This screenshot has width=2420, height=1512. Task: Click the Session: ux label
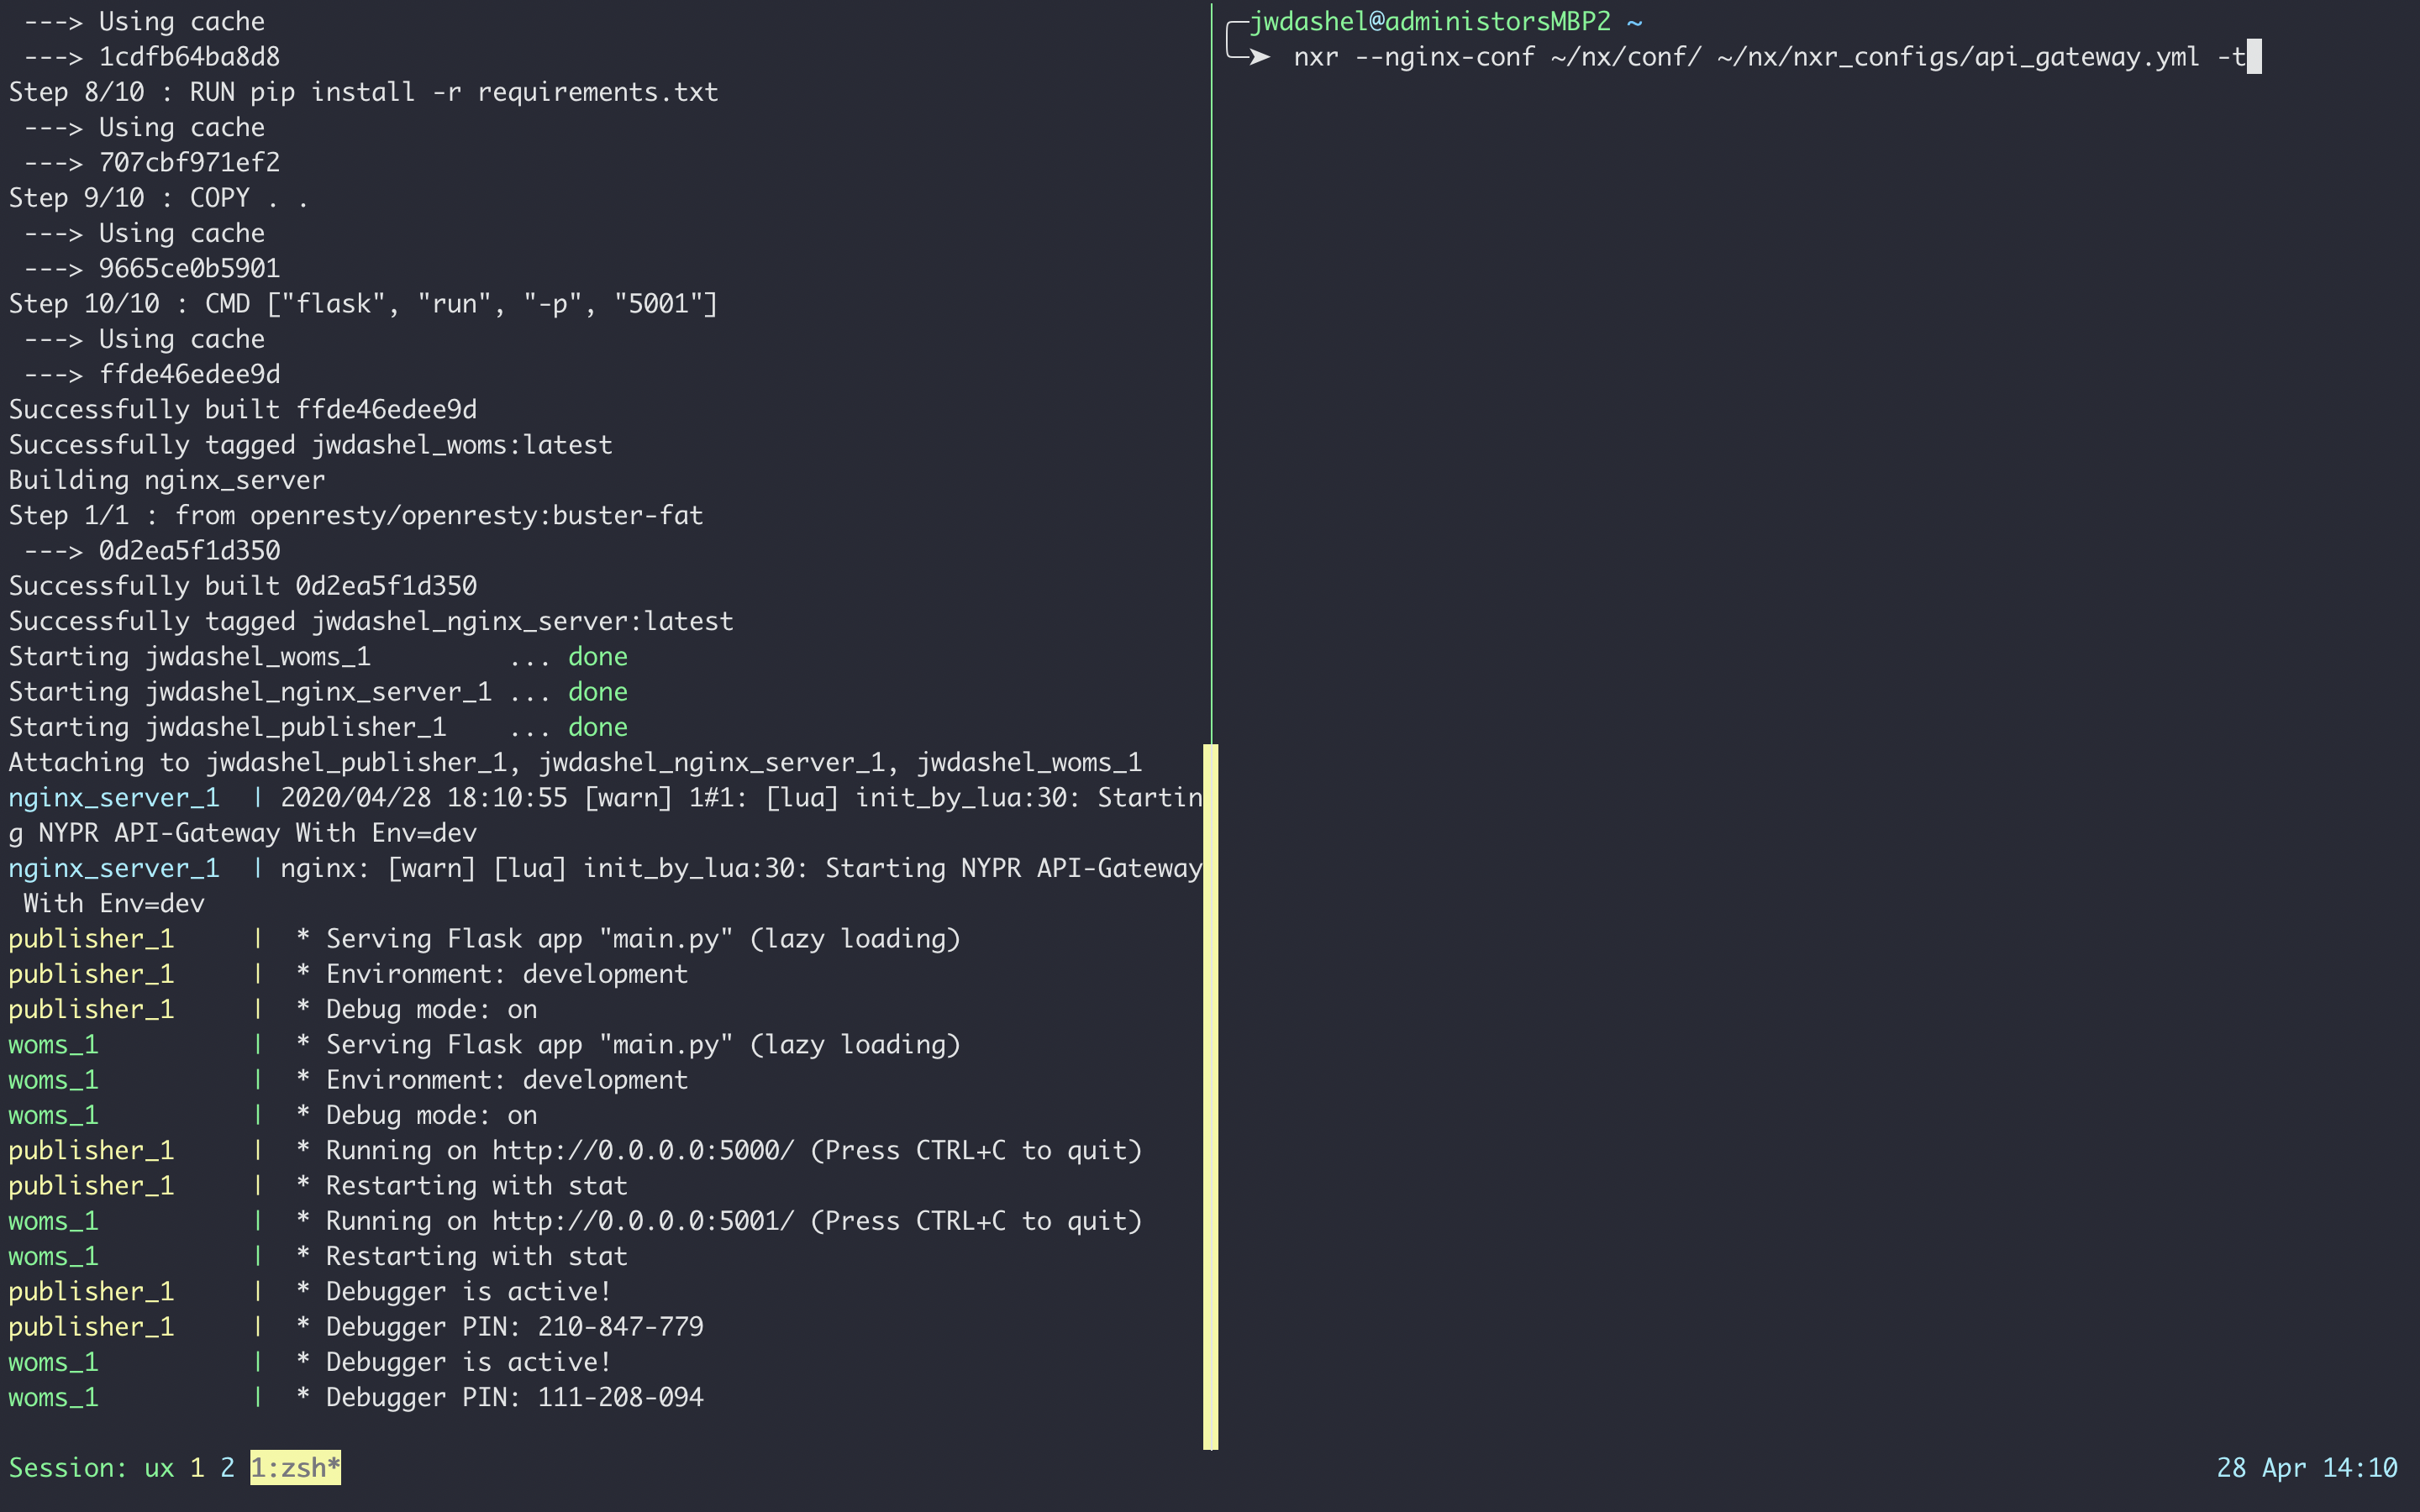(x=90, y=1467)
